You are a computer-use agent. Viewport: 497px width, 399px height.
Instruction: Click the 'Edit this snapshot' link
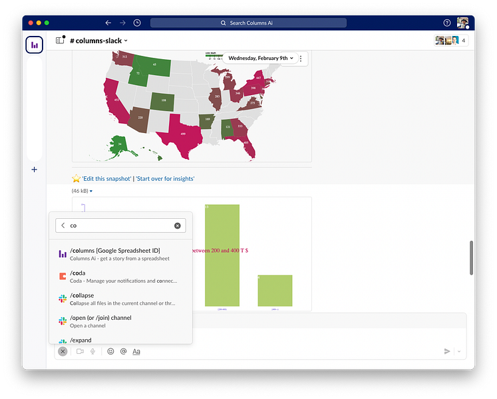[106, 178]
